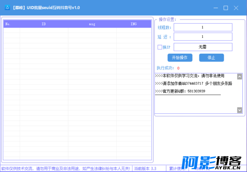Enable the 换IP checkbox
This screenshot has height=172, width=247.
[x=160, y=47]
